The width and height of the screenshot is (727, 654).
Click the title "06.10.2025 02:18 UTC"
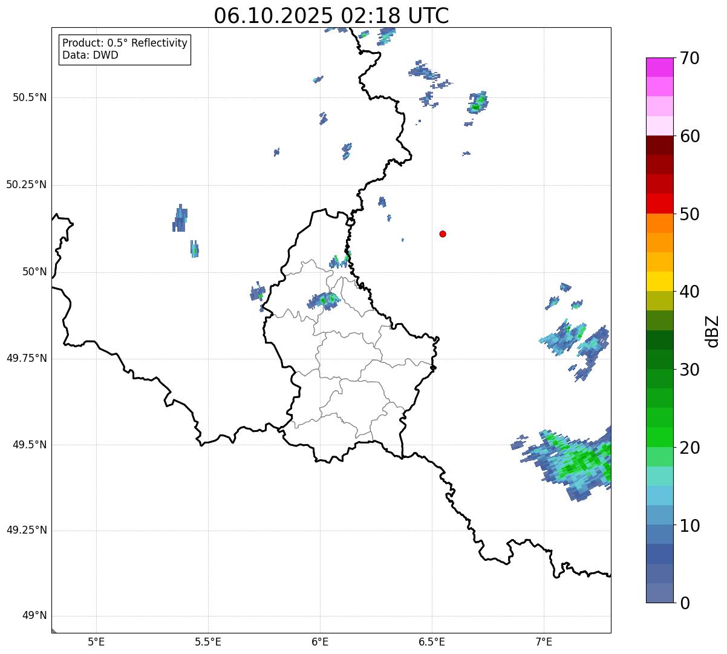coord(331,16)
